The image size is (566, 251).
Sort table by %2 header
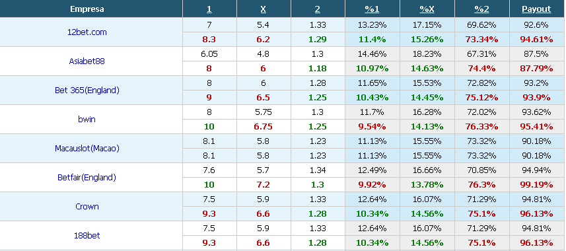coord(482,9)
